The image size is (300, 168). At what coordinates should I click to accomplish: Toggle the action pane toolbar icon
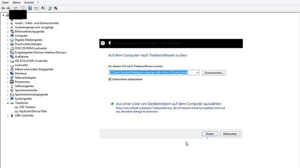pos(36,8)
